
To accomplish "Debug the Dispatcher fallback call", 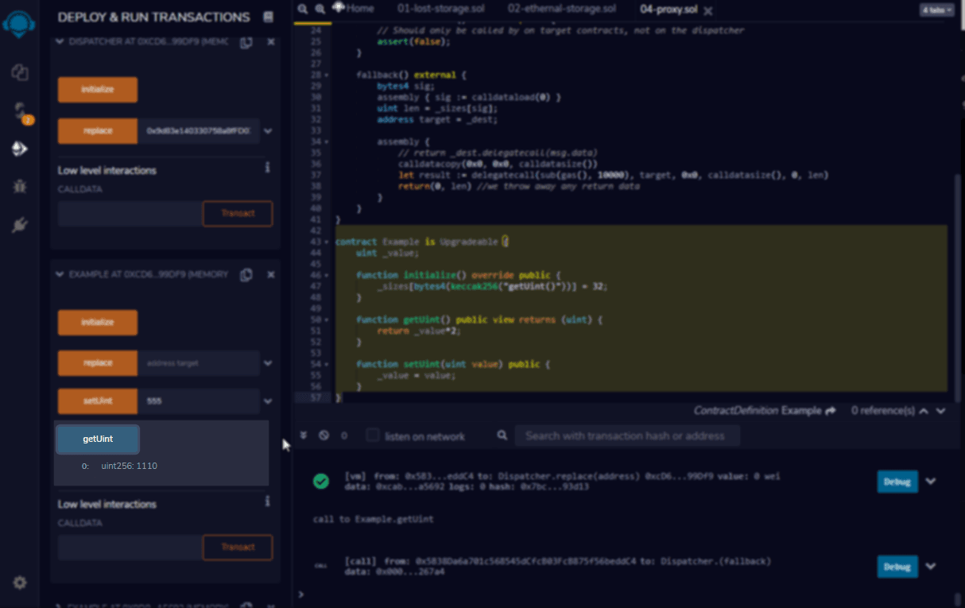I will (897, 567).
